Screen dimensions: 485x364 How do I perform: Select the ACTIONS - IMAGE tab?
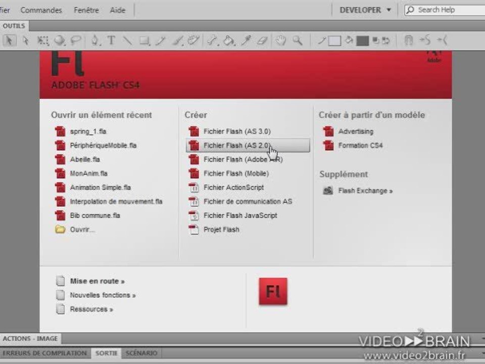pyautogui.click(x=30, y=339)
